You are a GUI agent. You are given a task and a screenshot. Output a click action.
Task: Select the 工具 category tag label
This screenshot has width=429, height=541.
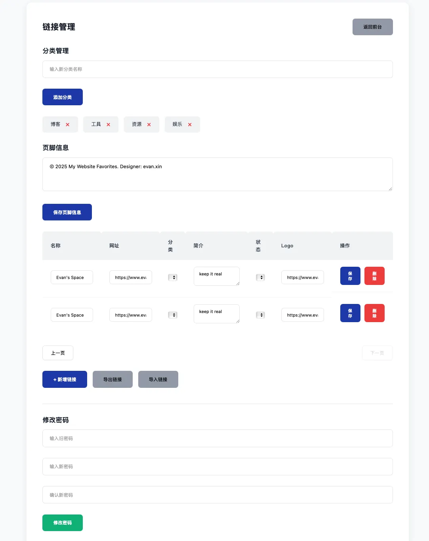point(96,124)
